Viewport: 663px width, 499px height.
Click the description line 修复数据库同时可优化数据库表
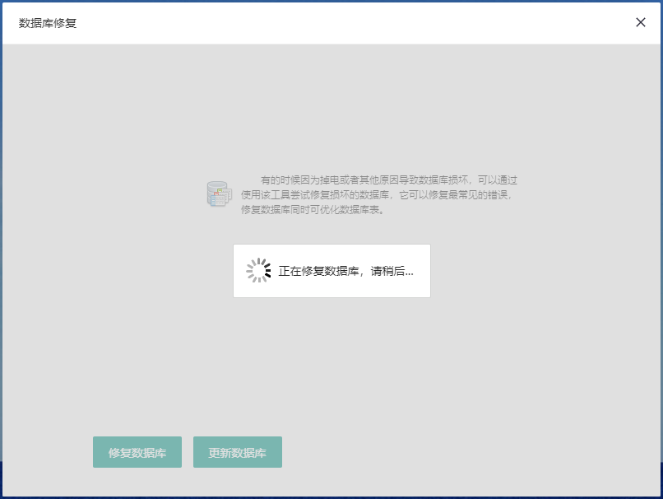(313, 210)
